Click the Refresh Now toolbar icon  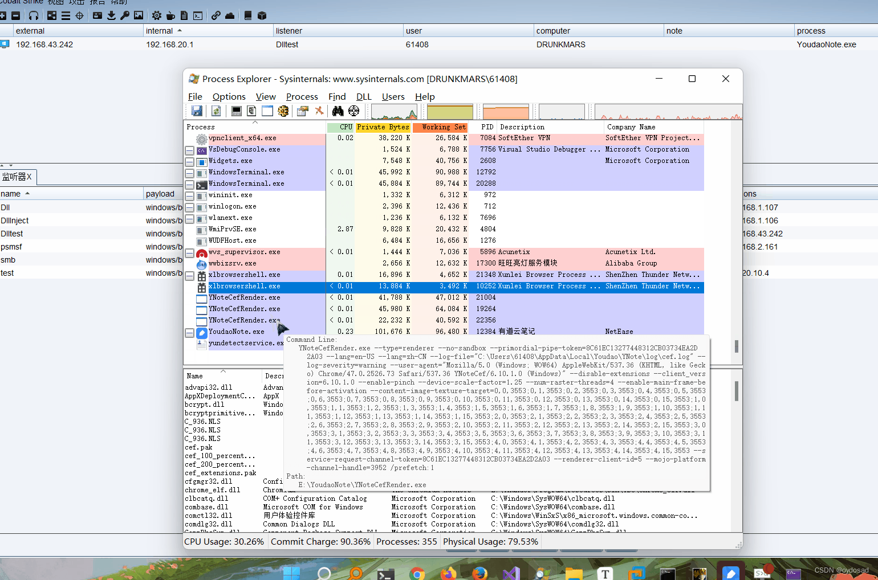[216, 111]
